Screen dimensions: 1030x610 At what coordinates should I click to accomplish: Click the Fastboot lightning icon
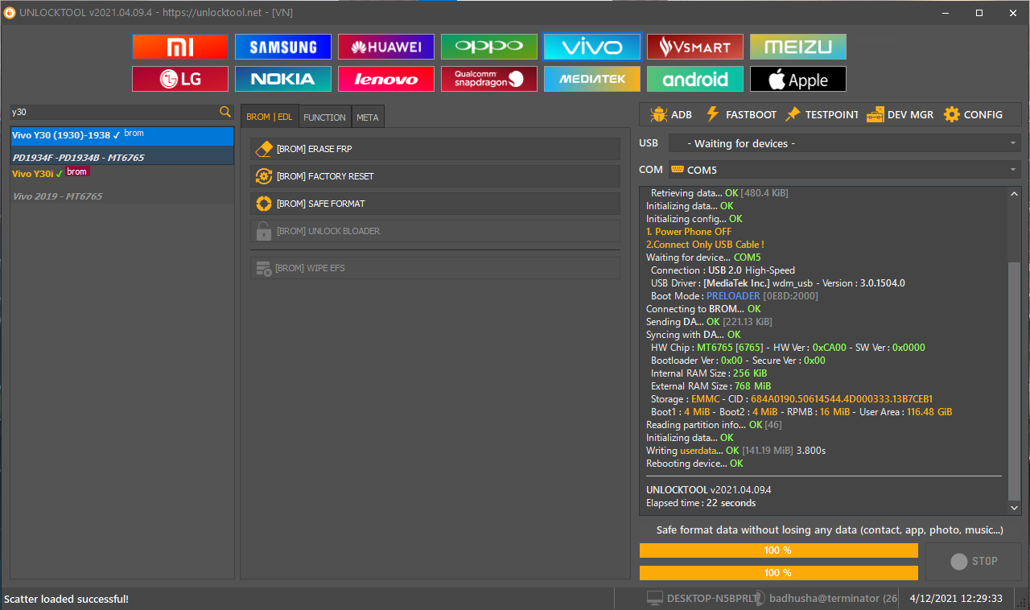pyautogui.click(x=712, y=114)
